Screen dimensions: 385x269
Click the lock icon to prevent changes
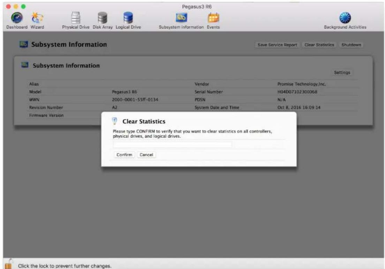coord(8,264)
